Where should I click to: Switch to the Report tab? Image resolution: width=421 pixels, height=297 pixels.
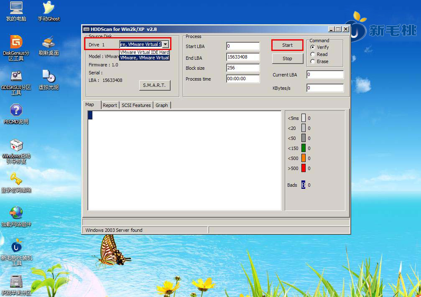[x=110, y=105]
